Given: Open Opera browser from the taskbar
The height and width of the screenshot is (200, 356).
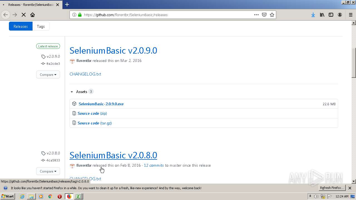Looking at the screenshot, I should pyautogui.click(x=60, y=196).
